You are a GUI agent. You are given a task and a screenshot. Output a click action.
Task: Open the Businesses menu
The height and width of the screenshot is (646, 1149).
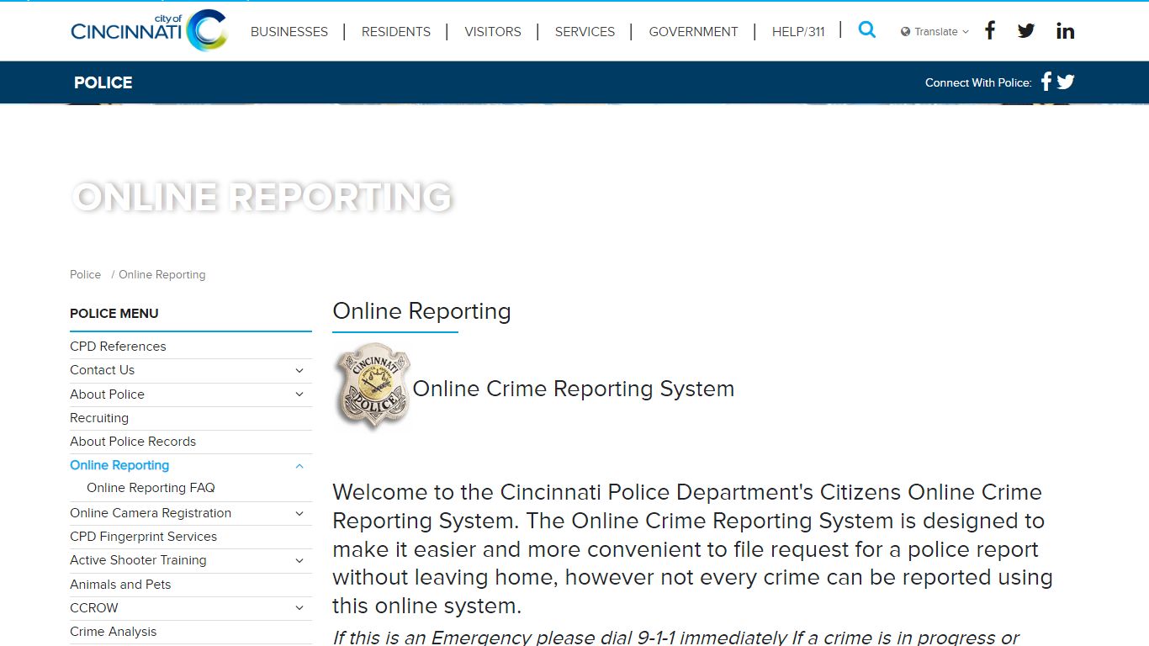pos(289,31)
